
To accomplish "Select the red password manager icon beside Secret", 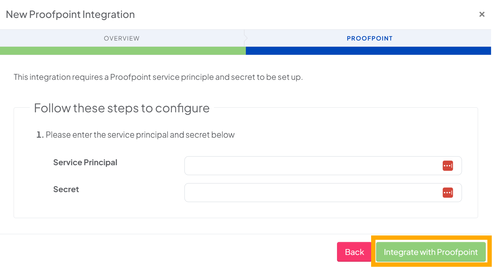I will (x=448, y=192).
